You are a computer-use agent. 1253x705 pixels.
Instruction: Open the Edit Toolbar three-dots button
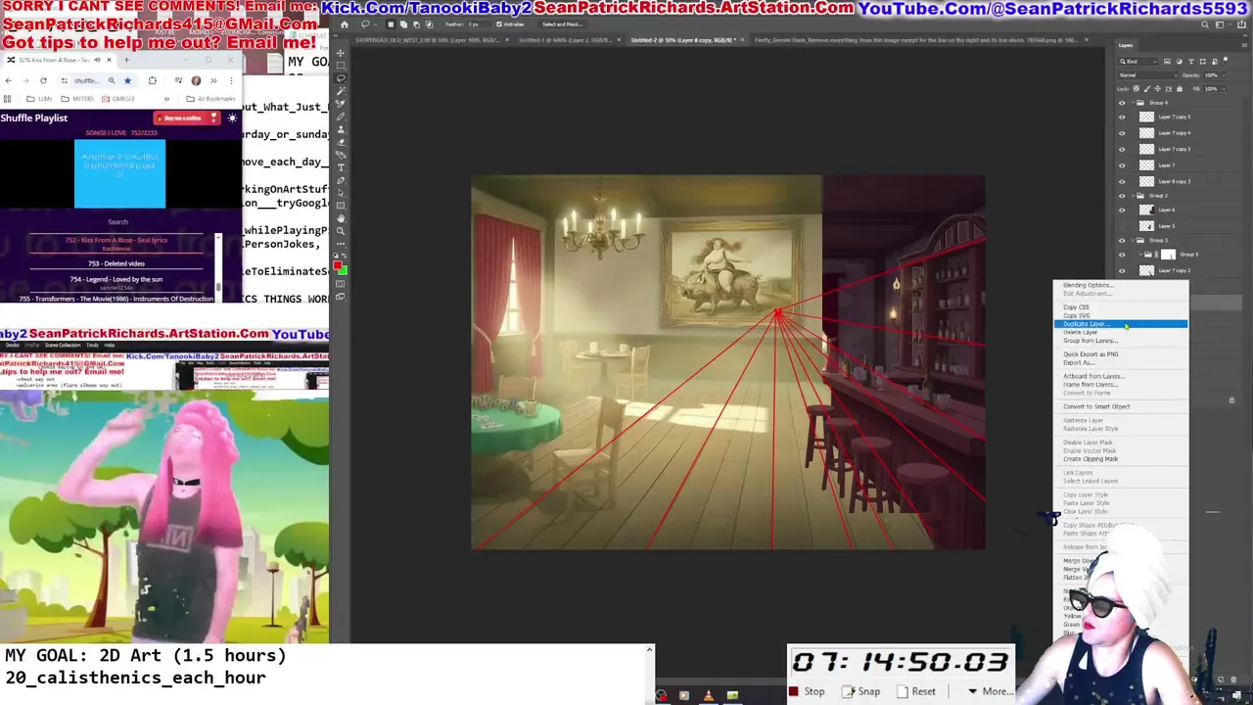[x=341, y=244]
